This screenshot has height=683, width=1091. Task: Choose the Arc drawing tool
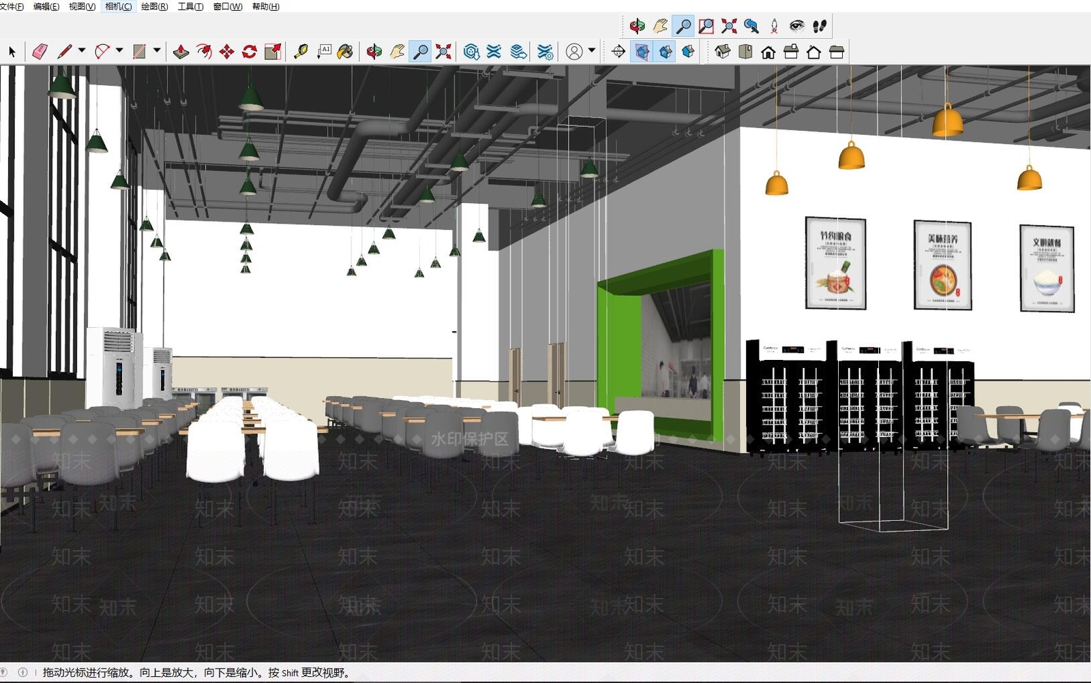tap(102, 52)
